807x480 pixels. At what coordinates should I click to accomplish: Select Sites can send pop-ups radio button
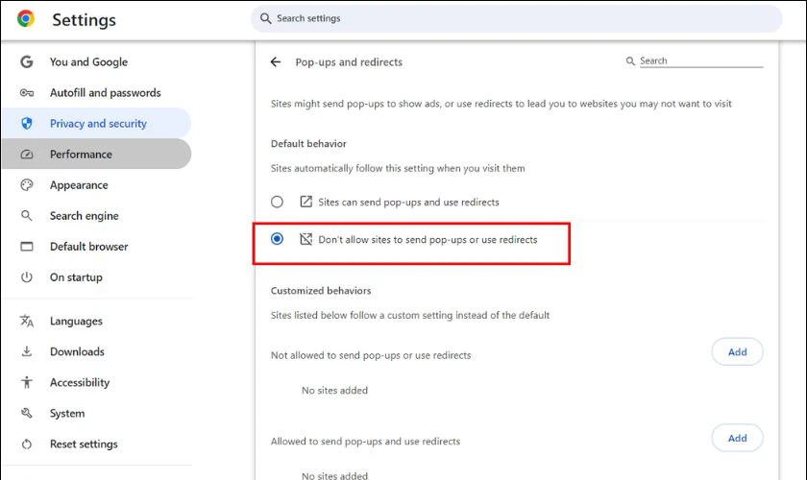pyautogui.click(x=277, y=202)
